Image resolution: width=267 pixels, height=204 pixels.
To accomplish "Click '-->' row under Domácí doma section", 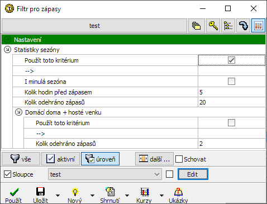I will point(111,134).
